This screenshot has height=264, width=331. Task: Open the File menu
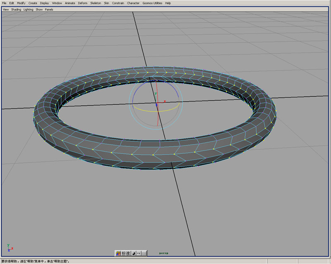pyautogui.click(x=4, y=3)
